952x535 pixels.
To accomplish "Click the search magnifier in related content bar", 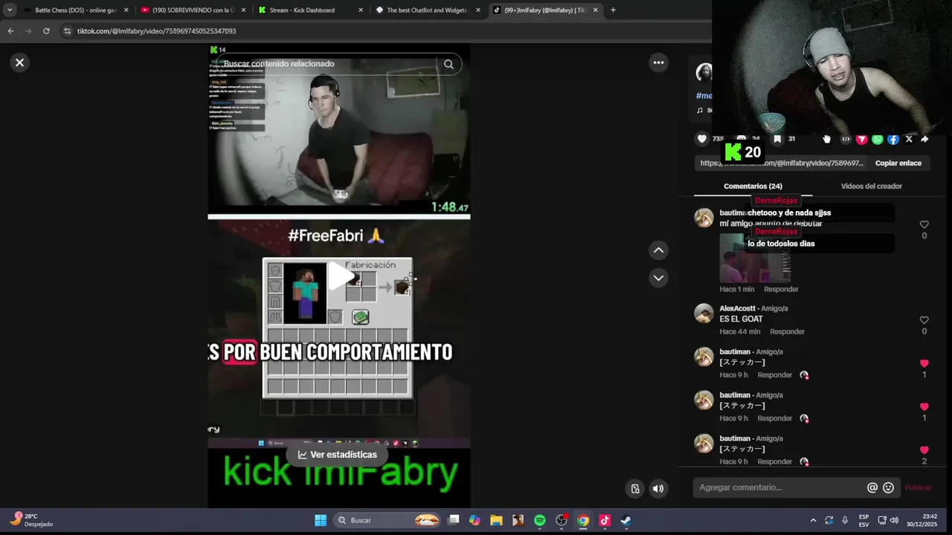I will point(448,64).
